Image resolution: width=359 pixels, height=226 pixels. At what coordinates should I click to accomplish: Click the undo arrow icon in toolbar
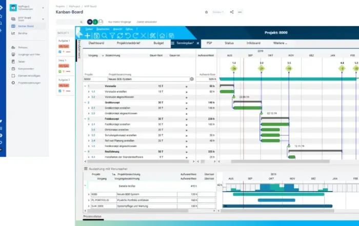coord(128,36)
